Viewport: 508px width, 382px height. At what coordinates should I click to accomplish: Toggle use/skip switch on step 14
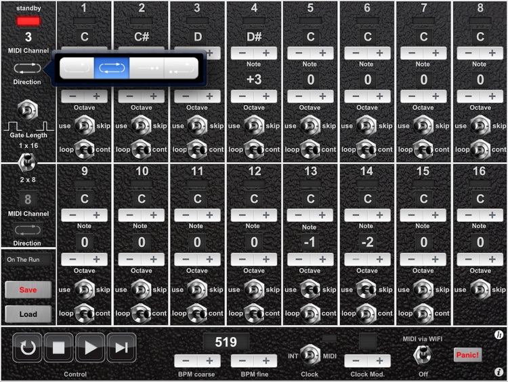pos(366,290)
